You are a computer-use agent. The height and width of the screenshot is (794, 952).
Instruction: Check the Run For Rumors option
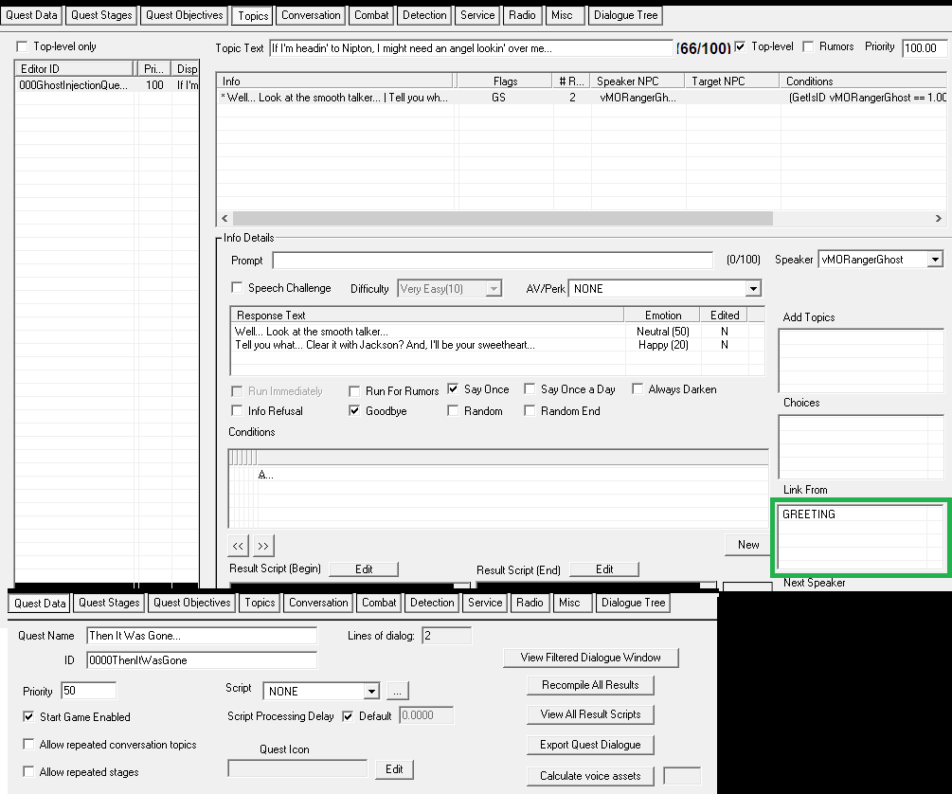coord(354,391)
